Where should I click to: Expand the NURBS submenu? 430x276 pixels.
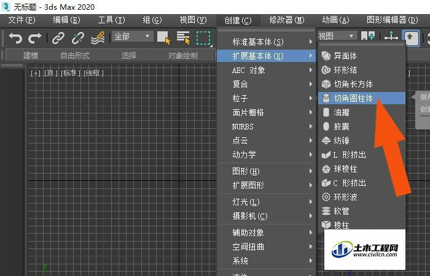[x=266, y=126]
